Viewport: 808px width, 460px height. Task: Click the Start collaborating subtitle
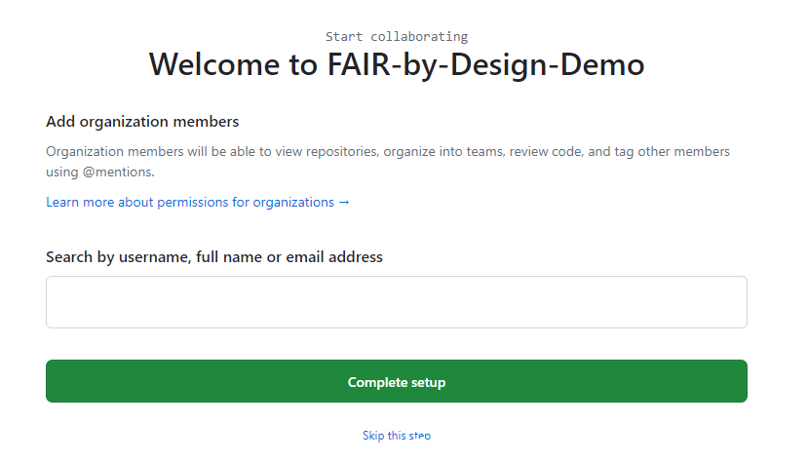point(396,37)
